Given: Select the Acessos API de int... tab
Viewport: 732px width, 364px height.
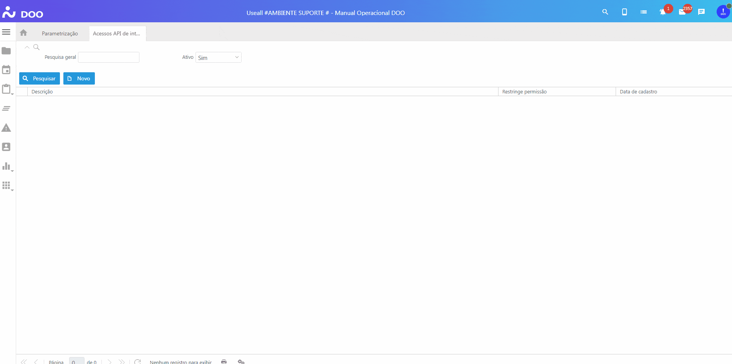Looking at the screenshot, I should 116,33.
